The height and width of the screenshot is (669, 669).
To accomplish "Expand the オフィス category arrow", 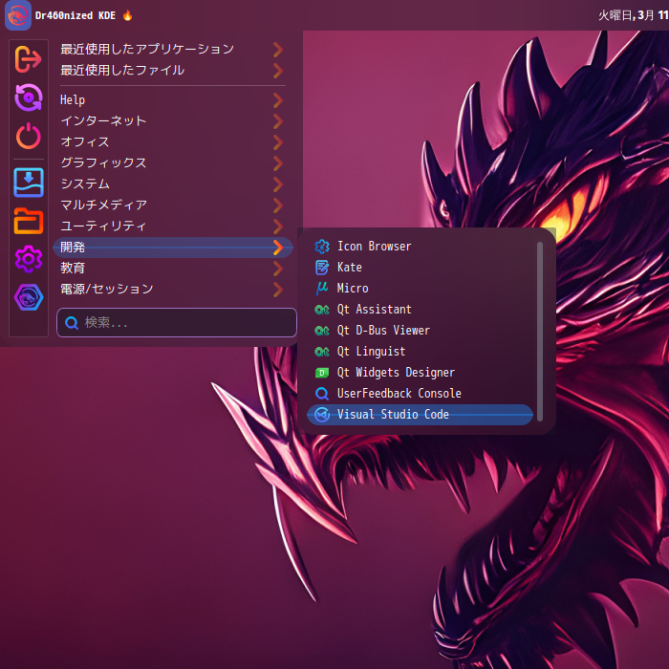I will [278, 142].
